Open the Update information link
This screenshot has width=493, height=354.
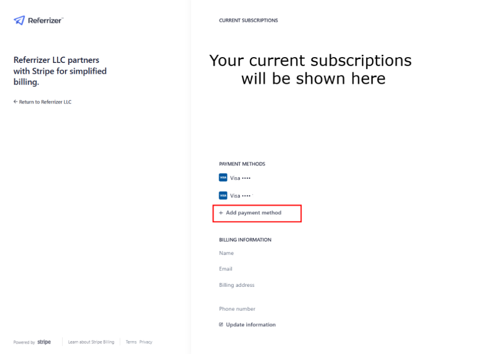(251, 325)
